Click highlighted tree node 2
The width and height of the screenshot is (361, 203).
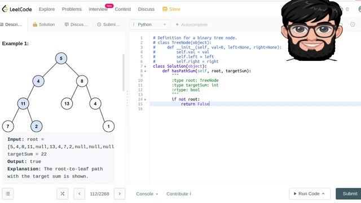click(x=36, y=126)
